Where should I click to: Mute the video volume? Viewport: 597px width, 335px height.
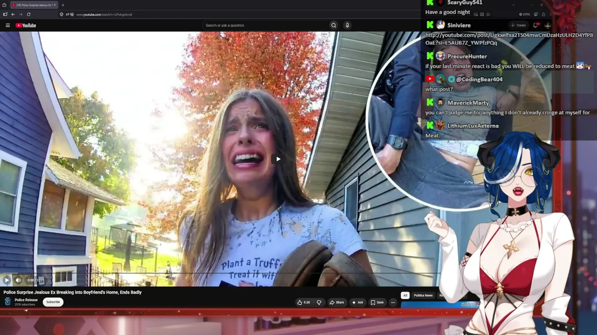point(18,280)
